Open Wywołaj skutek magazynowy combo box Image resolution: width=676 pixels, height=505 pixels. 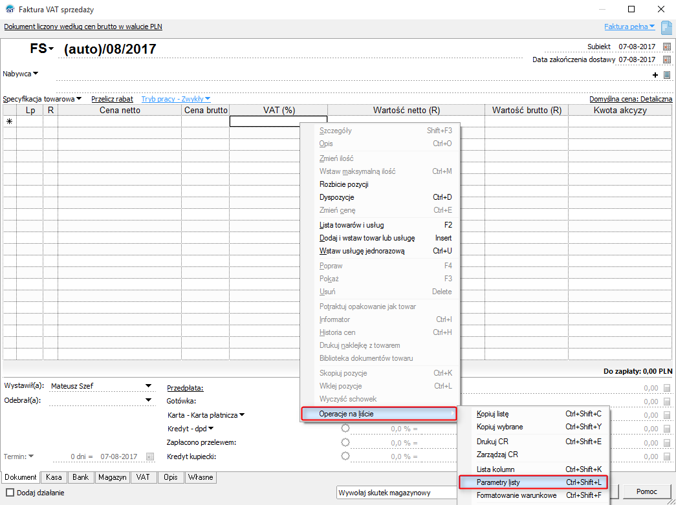(397, 493)
